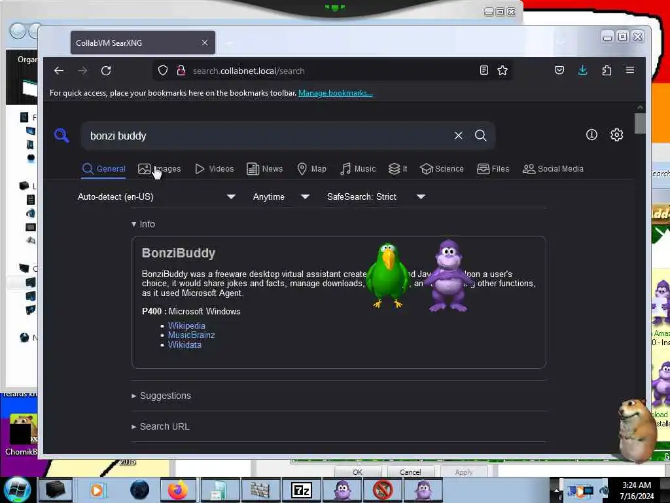The image size is (670, 503).
Task: Click the address bar URL field
Action: (333, 71)
